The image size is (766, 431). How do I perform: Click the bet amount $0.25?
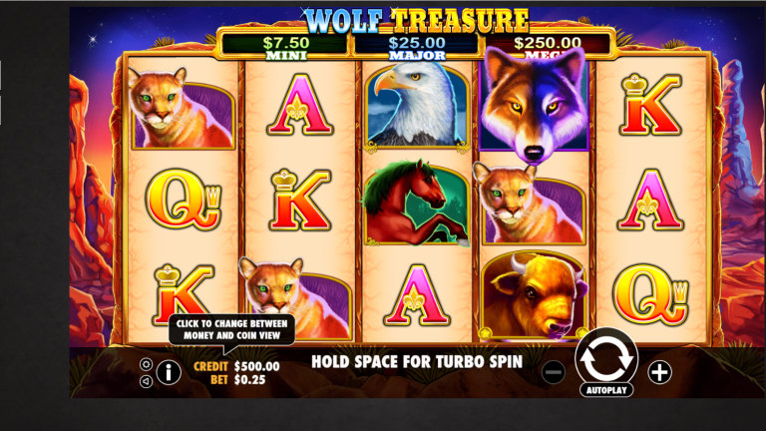[249, 380]
